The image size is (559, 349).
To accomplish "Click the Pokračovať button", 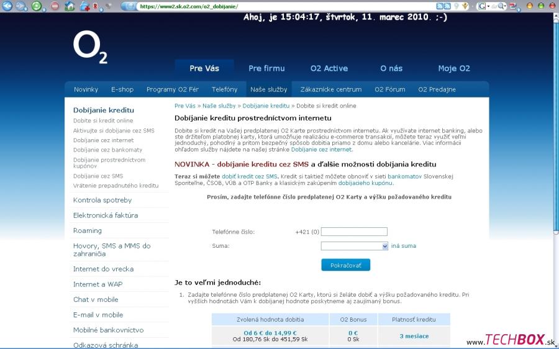I will [346, 265].
